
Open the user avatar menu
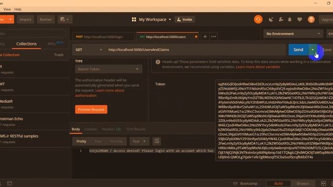click(311, 20)
